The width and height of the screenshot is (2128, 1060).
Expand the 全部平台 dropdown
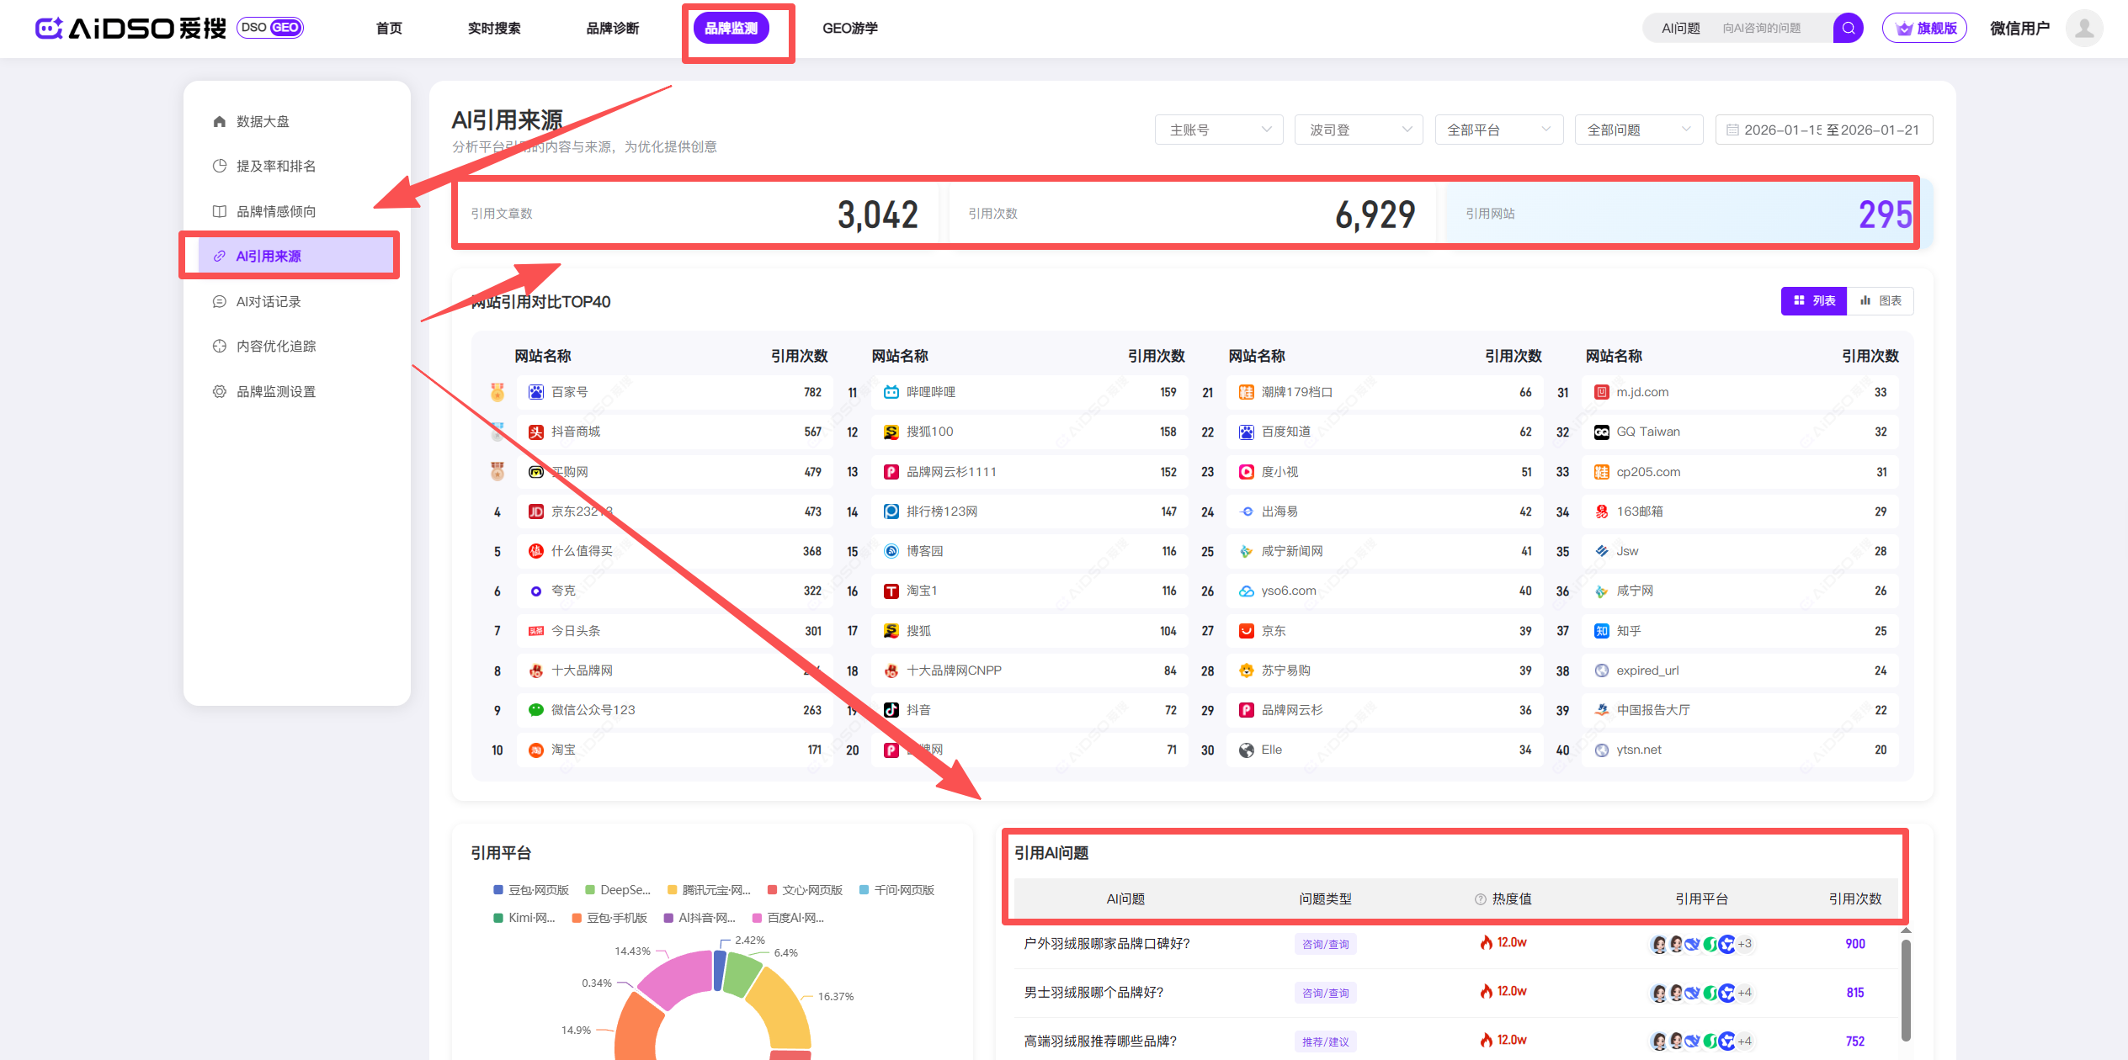pyautogui.click(x=1498, y=130)
